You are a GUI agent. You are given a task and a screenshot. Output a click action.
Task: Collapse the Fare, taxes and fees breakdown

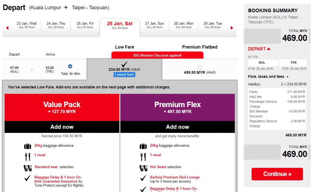click(287, 77)
